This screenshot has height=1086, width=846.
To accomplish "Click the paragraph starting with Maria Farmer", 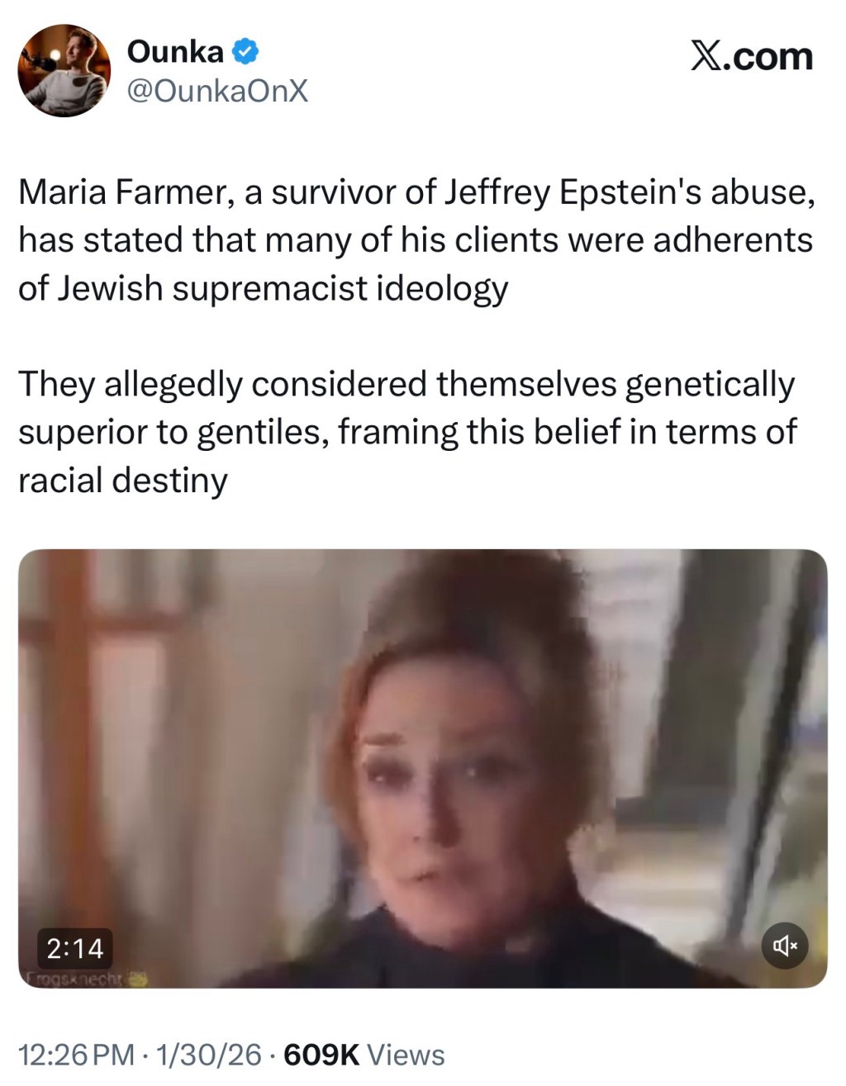I will coord(417,239).
